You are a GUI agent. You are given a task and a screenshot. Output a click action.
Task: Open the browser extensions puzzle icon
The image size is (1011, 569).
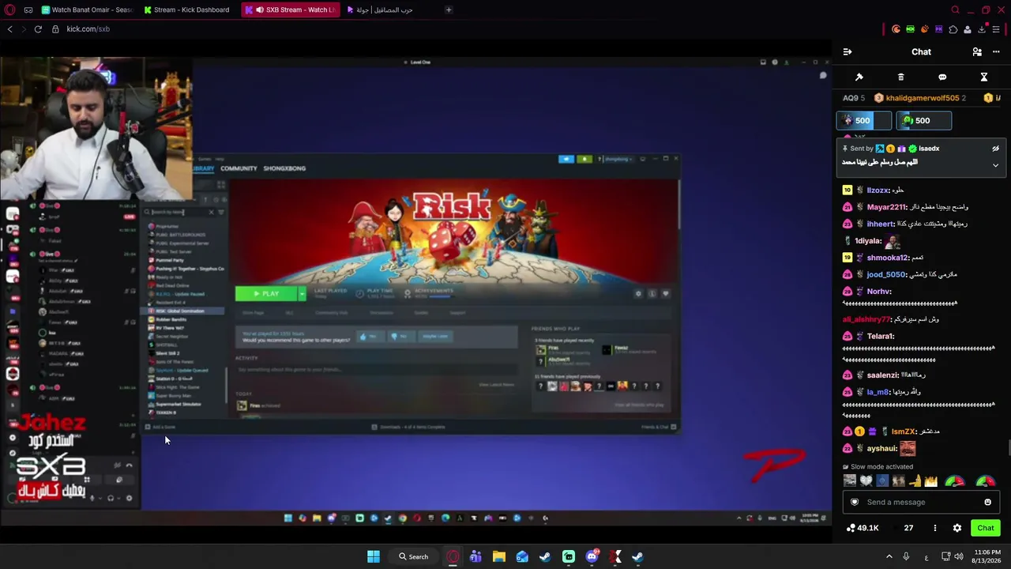[x=953, y=29]
